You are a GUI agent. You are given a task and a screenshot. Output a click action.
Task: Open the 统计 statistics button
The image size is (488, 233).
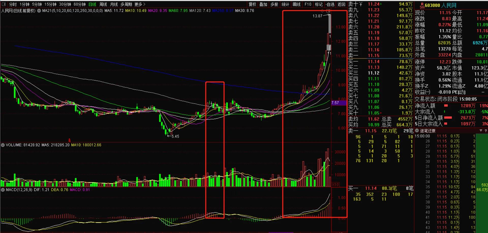click(x=285, y=4)
